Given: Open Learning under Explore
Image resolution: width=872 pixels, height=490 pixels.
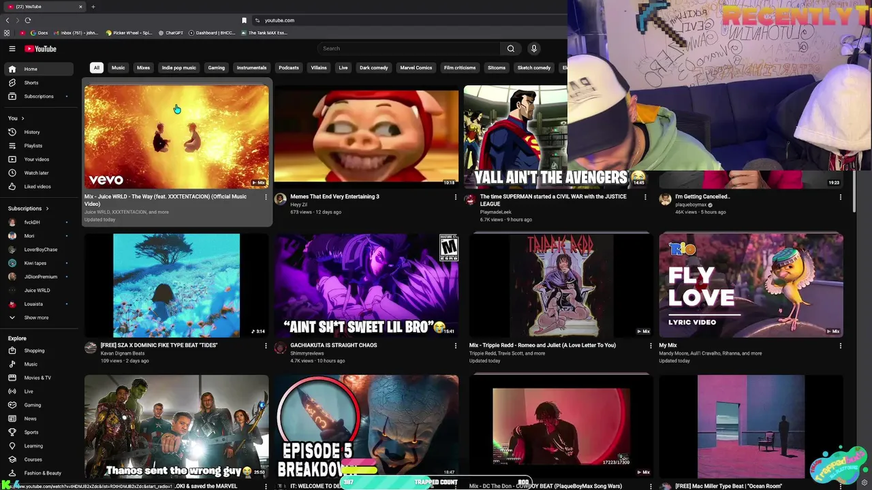Looking at the screenshot, I should pyautogui.click(x=39, y=446).
